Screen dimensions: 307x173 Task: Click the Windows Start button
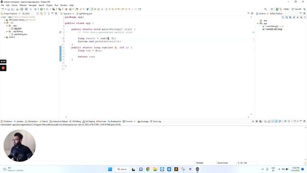[110, 169]
